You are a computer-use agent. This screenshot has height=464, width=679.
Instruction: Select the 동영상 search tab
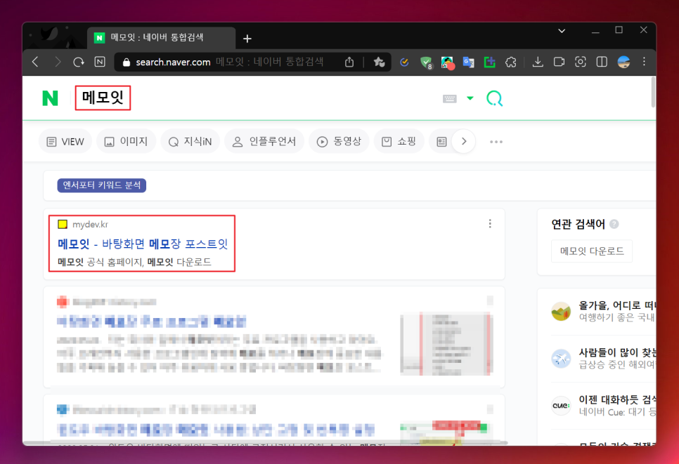pos(339,141)
